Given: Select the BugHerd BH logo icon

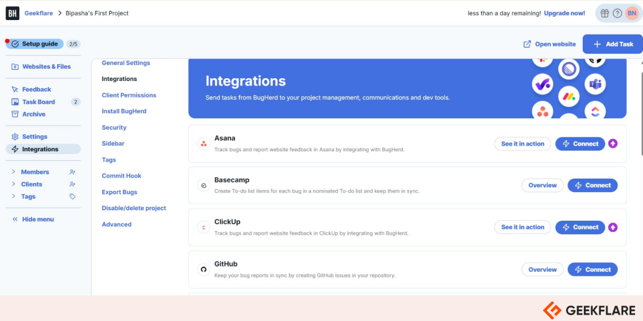Looking at the screenshot, I should (12, 13).
